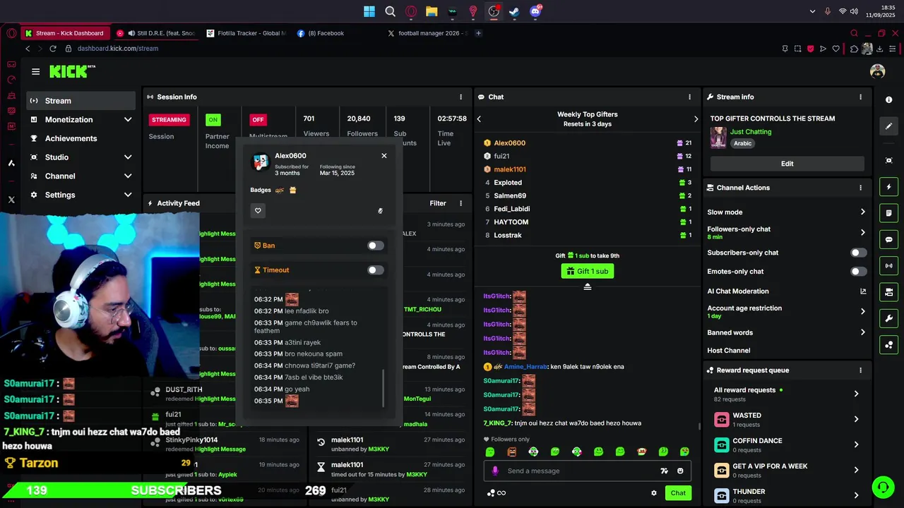Open chat settings gear icon
Image resolution: width=904 pixels, height=508 pixels.
click(x=654, y=493)
